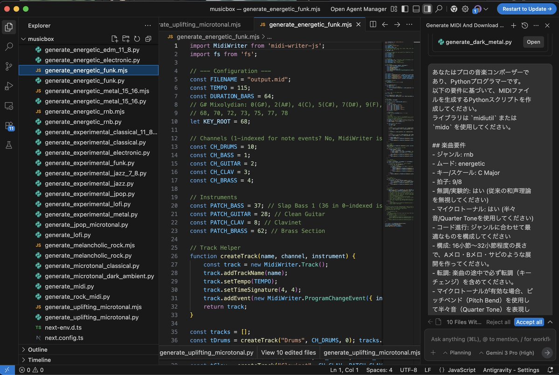Screen dimensions: 559x375
Task: Click magnifier search icon in title bar
Action: click(439, 9)
